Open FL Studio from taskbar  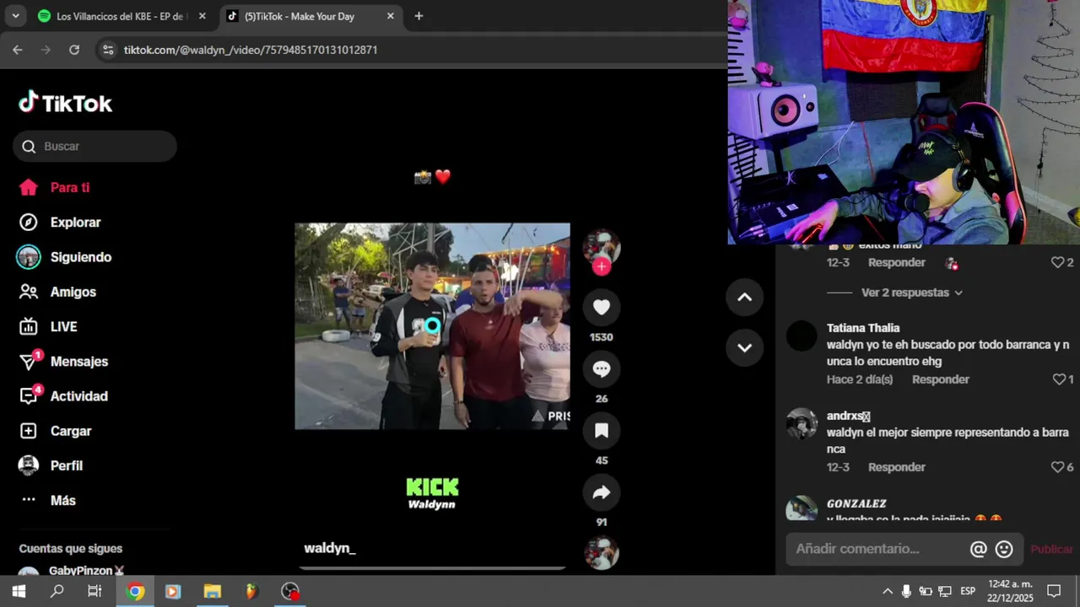[251, 591]
